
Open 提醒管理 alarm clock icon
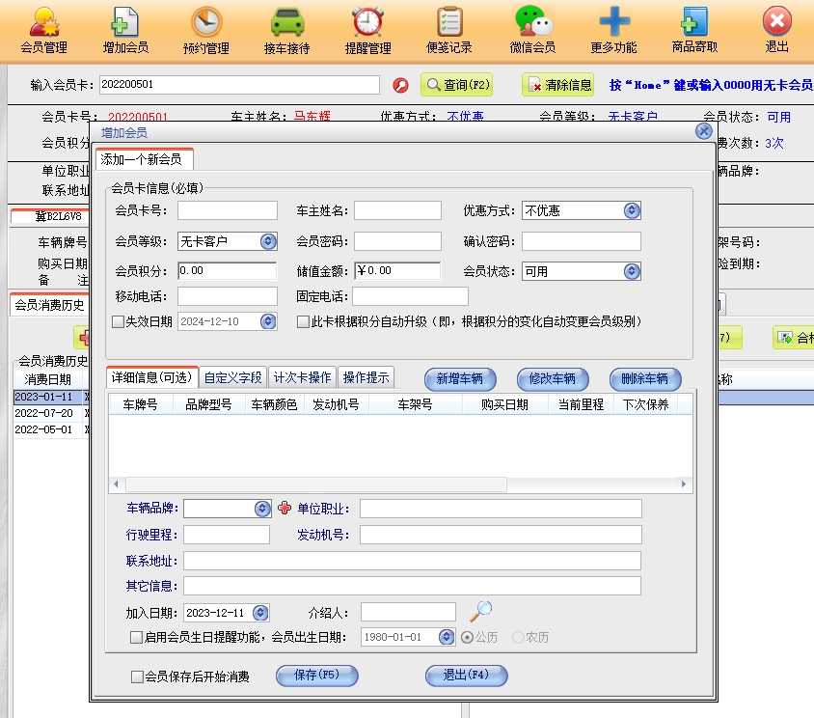[367, 23]
